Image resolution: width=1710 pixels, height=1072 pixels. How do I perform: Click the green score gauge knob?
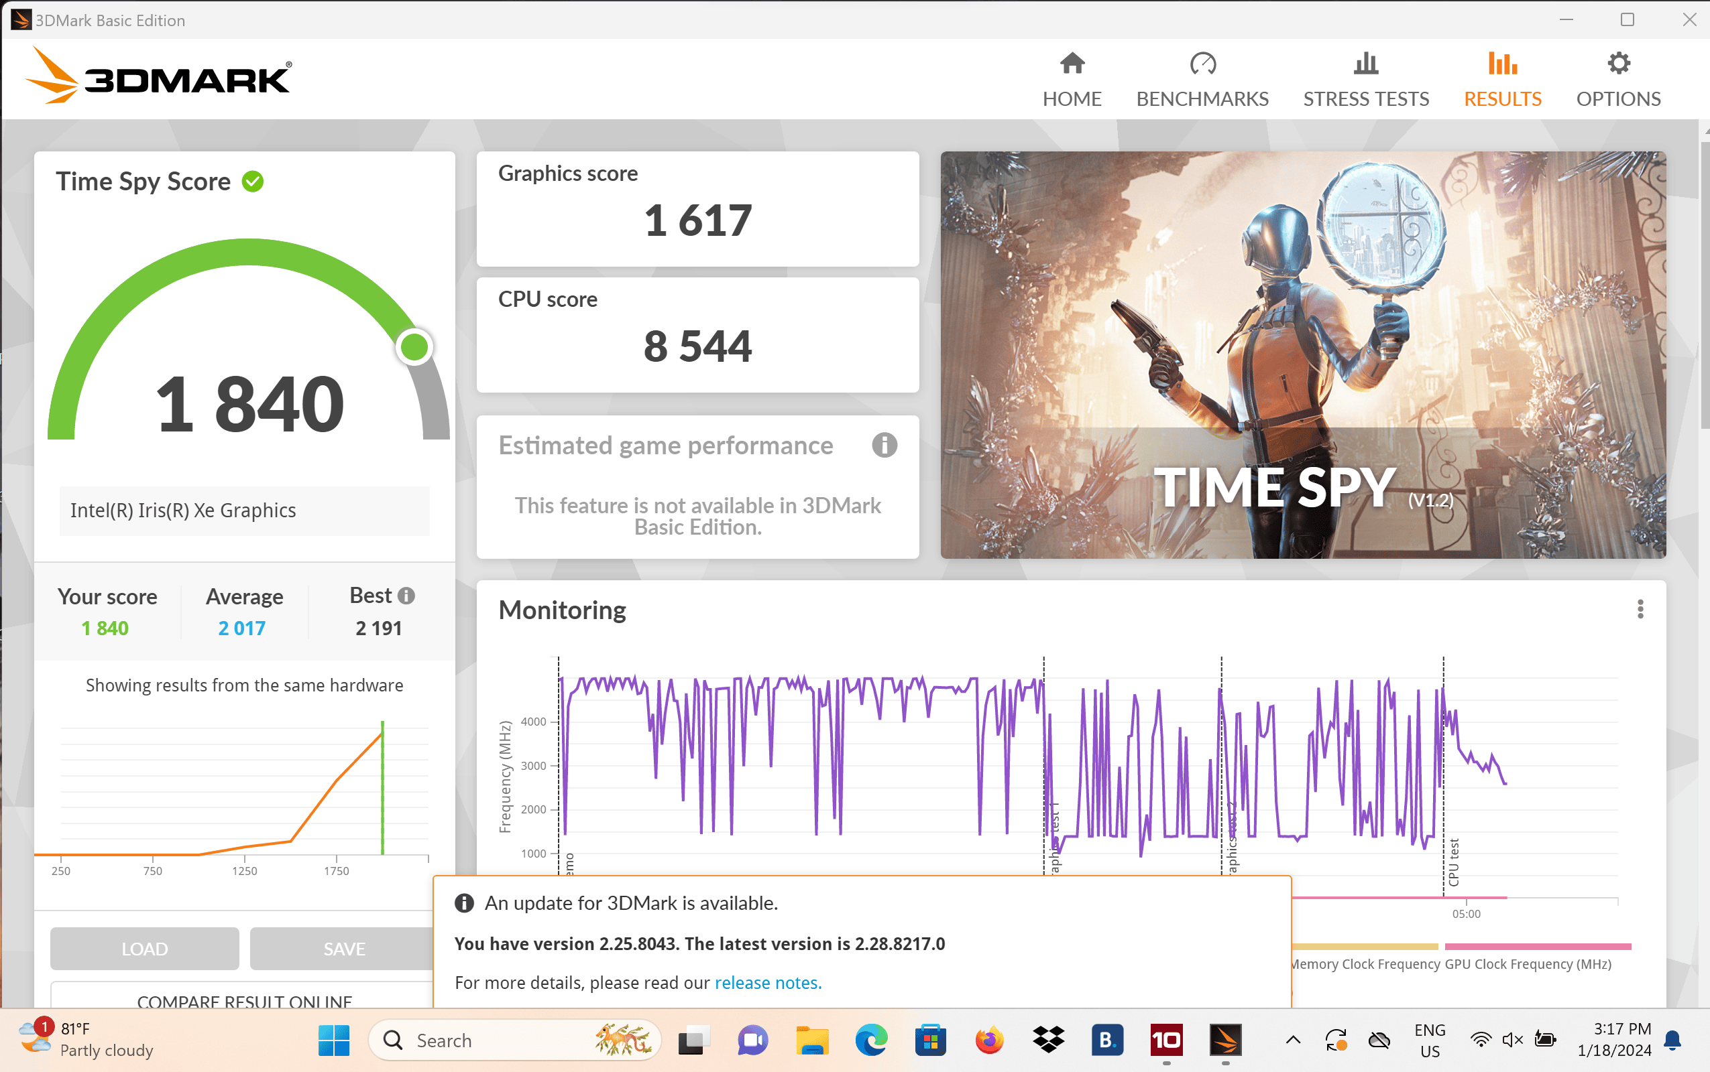[414, 348]
